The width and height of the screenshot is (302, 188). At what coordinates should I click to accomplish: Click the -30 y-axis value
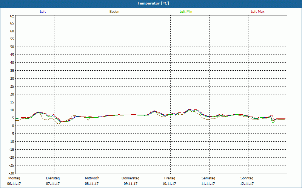tap(12, 173)
